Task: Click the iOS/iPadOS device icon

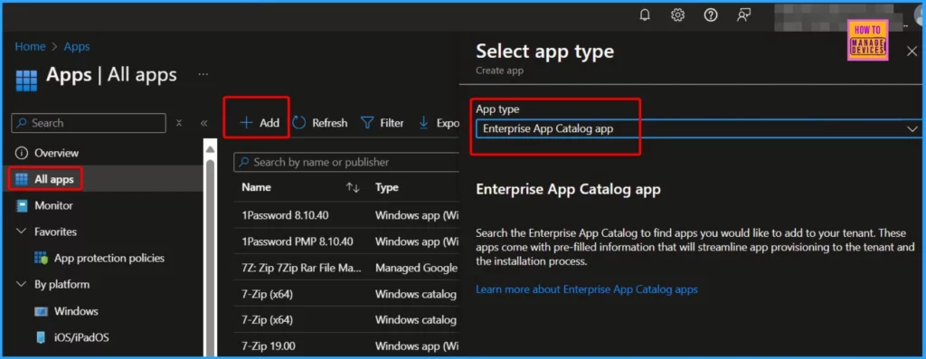Action: tap(41, 337)
